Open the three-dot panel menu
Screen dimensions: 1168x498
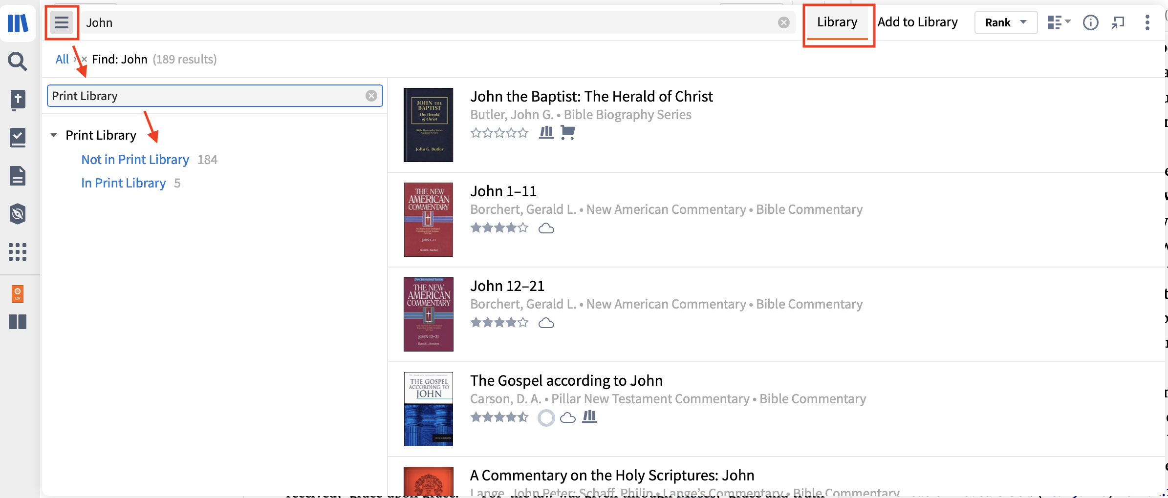tap(1147, 22)
